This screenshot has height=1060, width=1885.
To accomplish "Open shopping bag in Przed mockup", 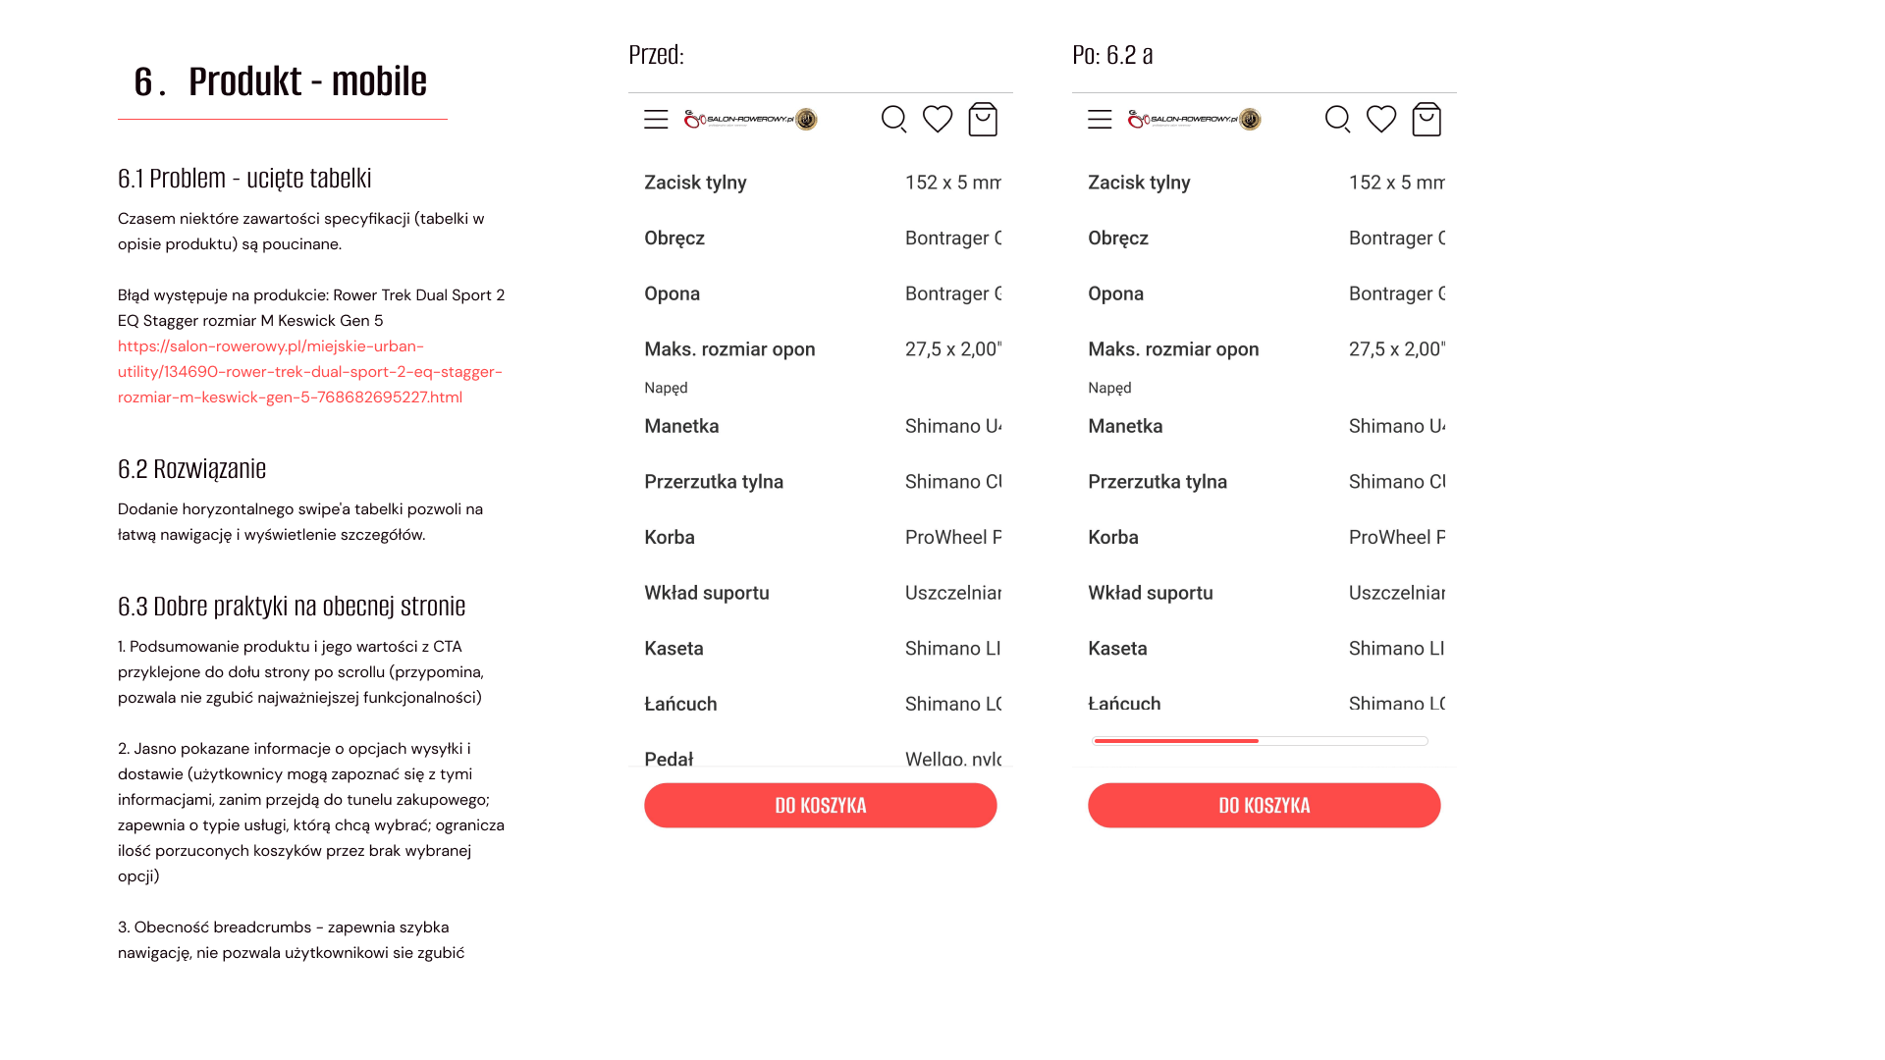I will pyautogui.click(x=983, y=120).
